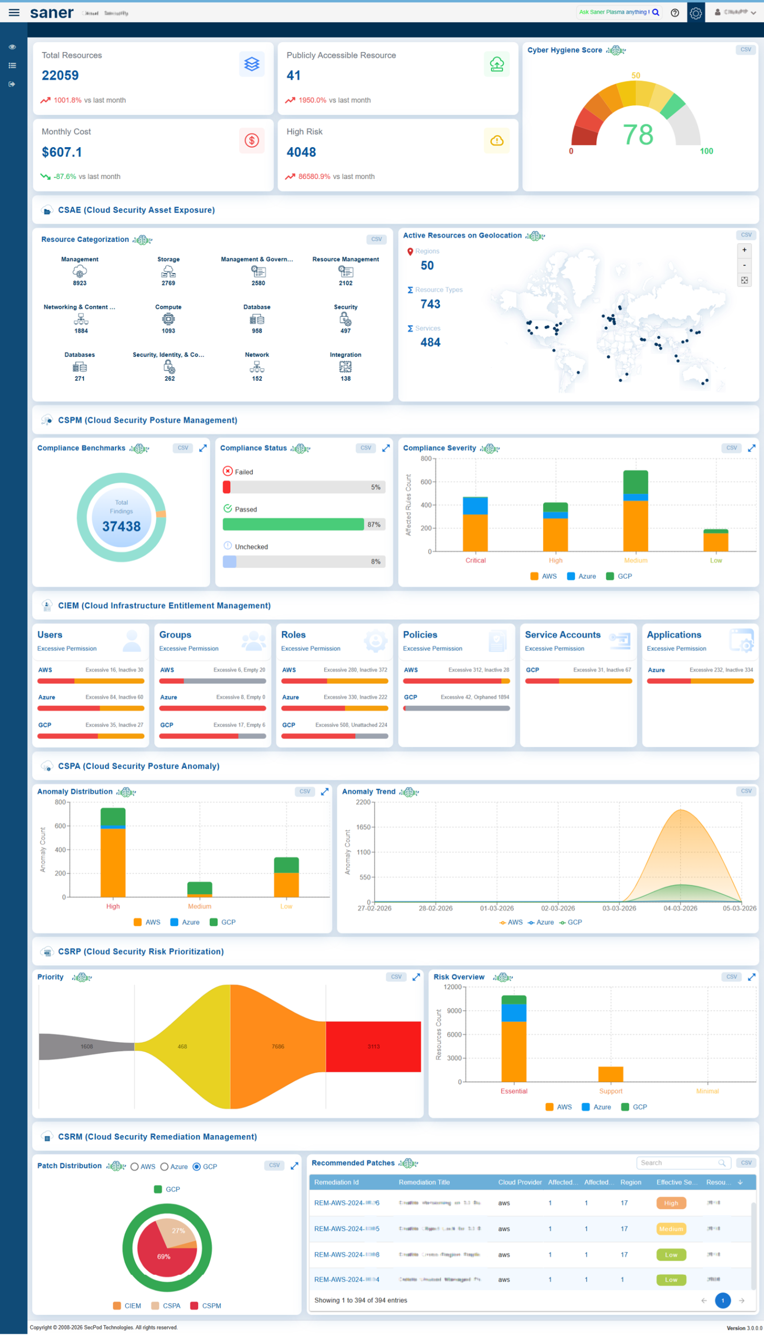Viewport: 764px width, 1336px height.
Task: Click the settings gear icon in header
Action: point(696,13)
